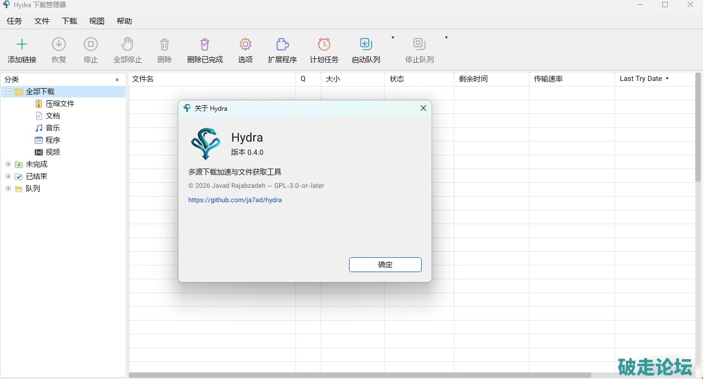Click the Stop All (全部停止) hand icon
This screenshot has height=379, width=703.
point(128,45)
